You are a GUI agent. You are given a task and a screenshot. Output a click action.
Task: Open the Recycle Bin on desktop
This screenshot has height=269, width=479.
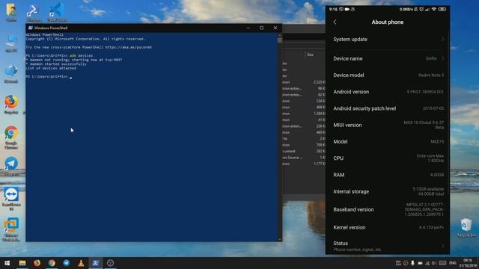coord(466,227)
